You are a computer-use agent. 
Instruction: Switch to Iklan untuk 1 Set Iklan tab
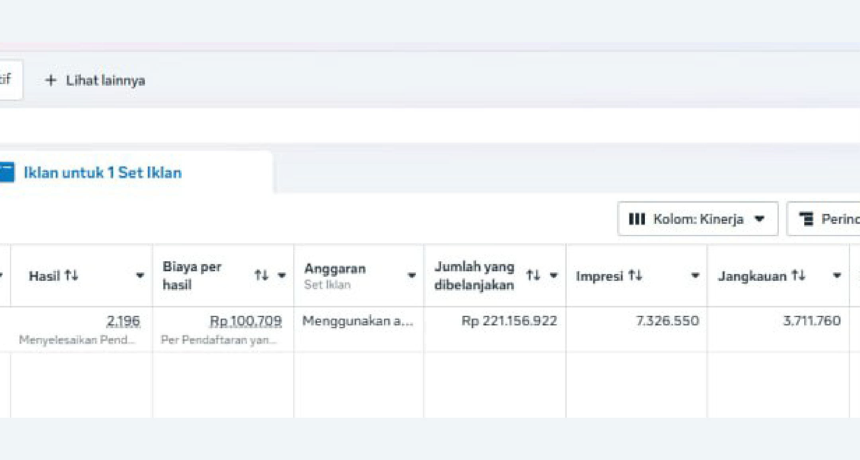(x=103, y=173)
